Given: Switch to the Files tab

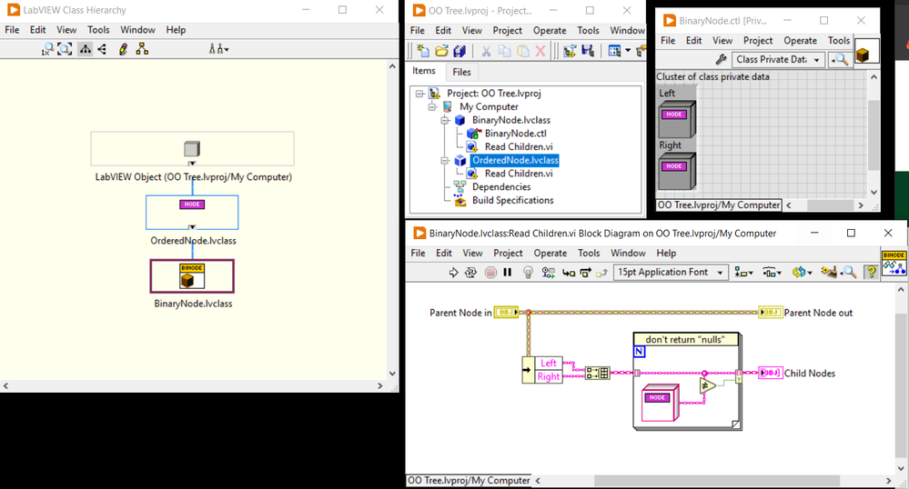Looking at the screenshot, I should [x=461, y=72].
